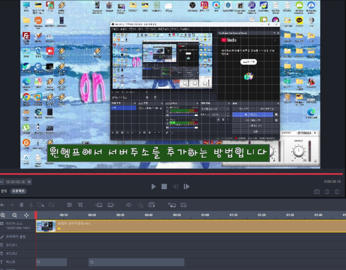Screen dimensions: 346x270
Task: Select the 텍스트 track label
Action: [10, 262]
